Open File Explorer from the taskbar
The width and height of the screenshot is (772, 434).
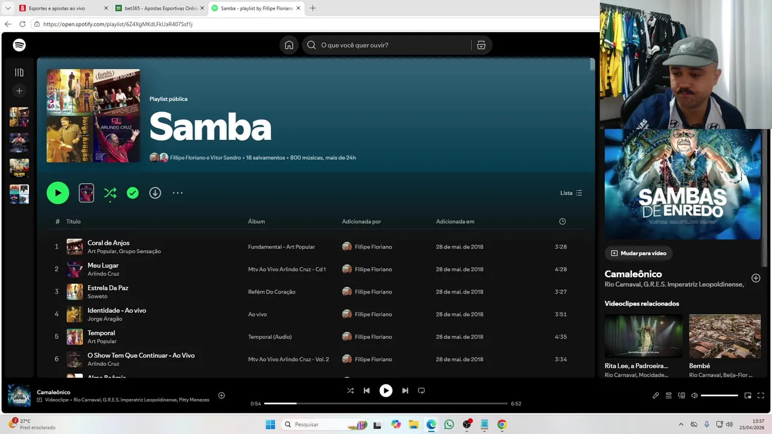coord(413,424)
